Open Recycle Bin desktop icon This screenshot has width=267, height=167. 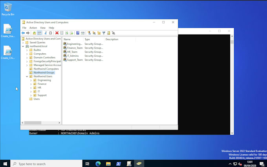point(8,9)
